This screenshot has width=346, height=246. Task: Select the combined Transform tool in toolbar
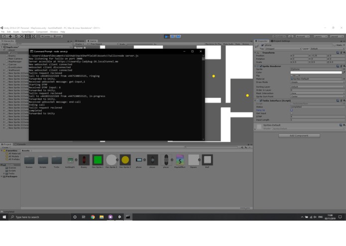click(x=33, y=36)
